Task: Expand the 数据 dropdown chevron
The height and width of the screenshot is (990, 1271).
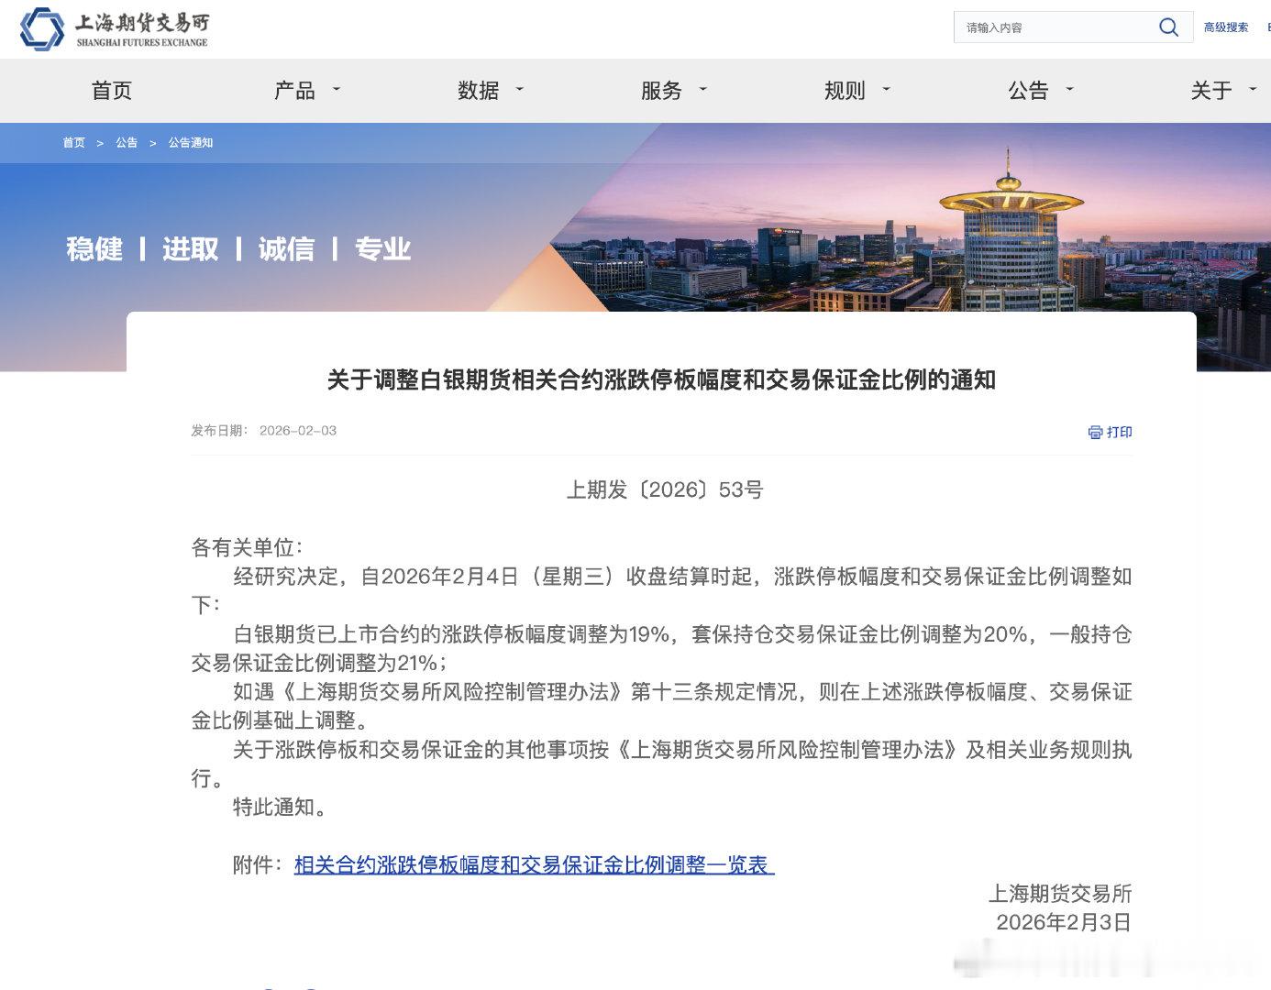Action: [519, 92]
